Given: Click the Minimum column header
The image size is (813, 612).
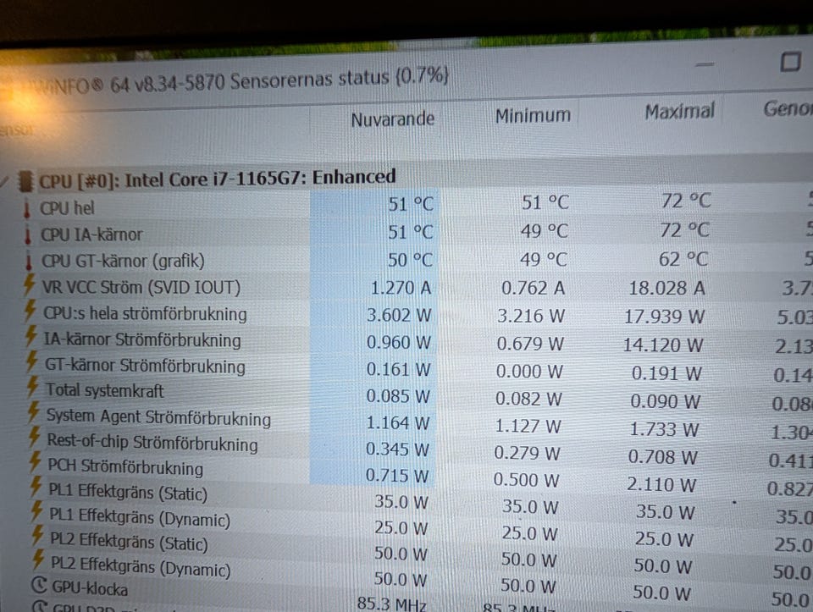Looking at the screenshot, I should pyautogui.click(x=533, y=116).
